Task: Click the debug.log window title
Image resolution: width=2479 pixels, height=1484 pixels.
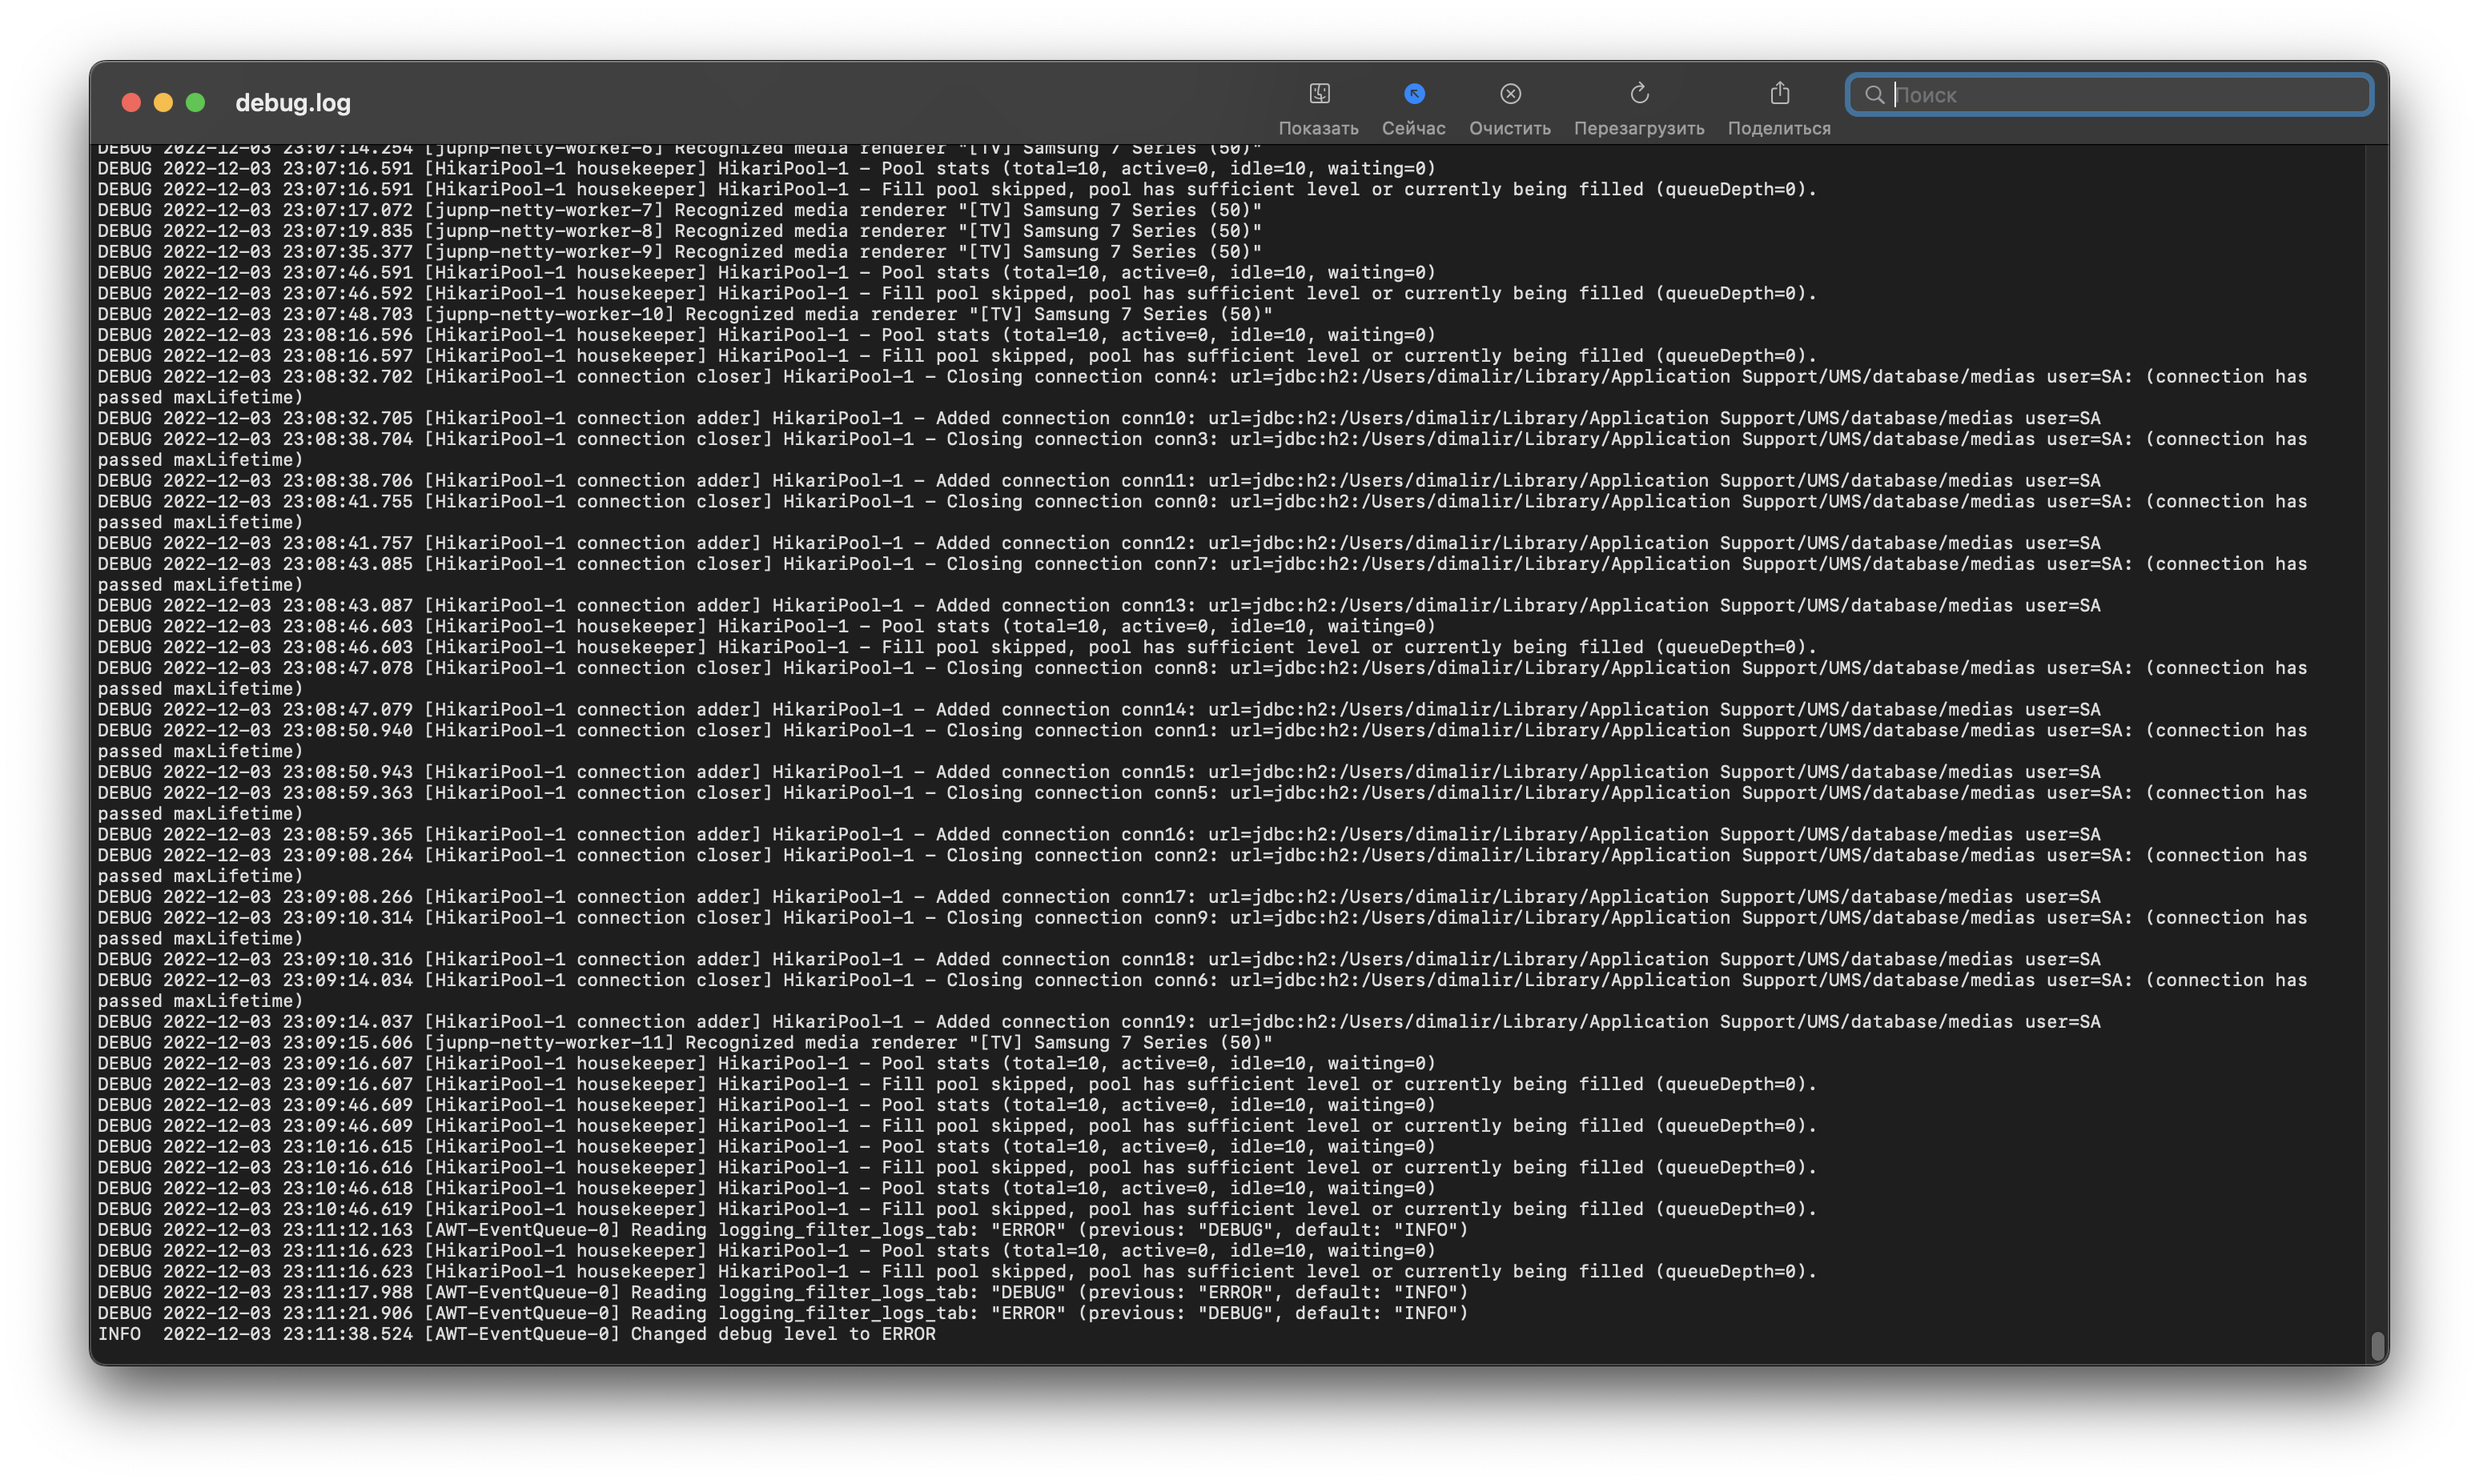Action: pos(292,102)
